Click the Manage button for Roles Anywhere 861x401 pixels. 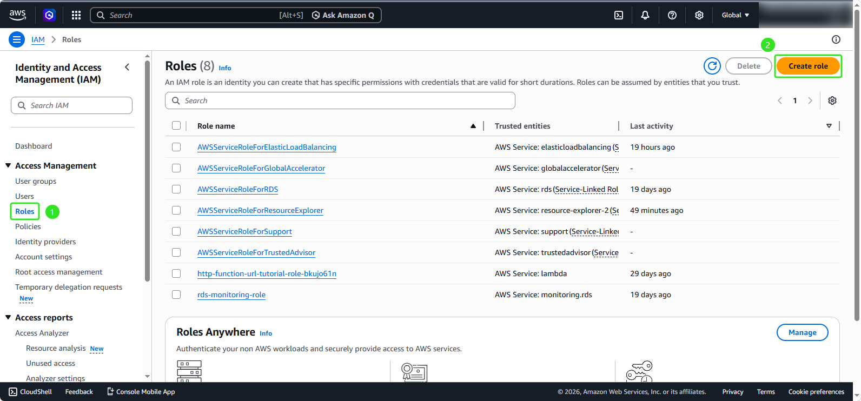click(803, 332)
